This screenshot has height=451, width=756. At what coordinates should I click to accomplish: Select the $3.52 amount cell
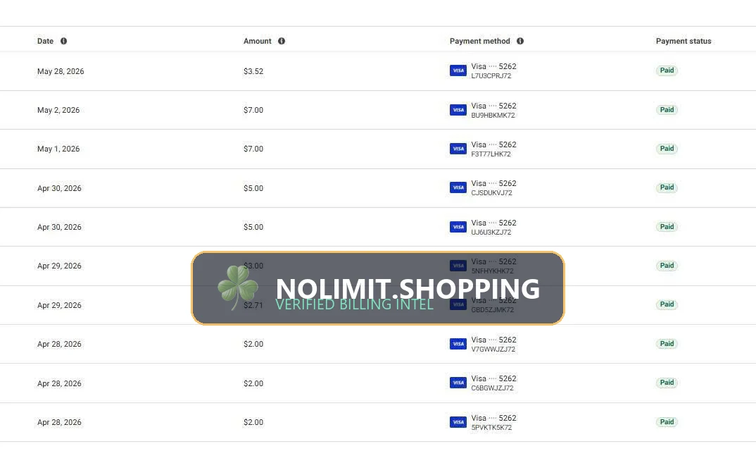tap(253, 71)
